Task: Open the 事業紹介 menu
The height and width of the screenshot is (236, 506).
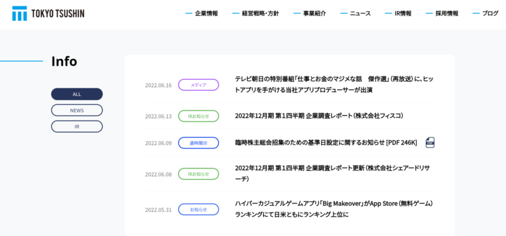Action: (x=314, y=13)
